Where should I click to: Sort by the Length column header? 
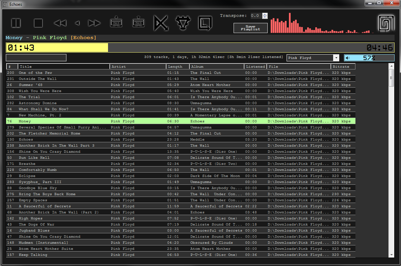(178, 66)
